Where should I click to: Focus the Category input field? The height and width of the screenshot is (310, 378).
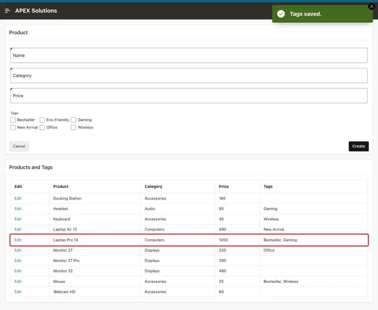pos(189,75)
